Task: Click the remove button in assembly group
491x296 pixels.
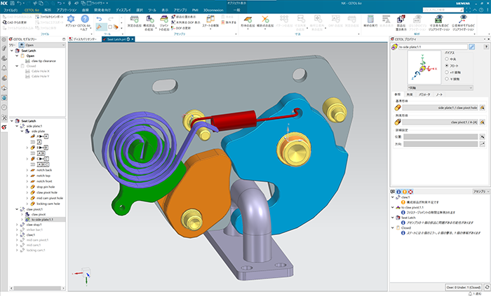Action: 229,22
